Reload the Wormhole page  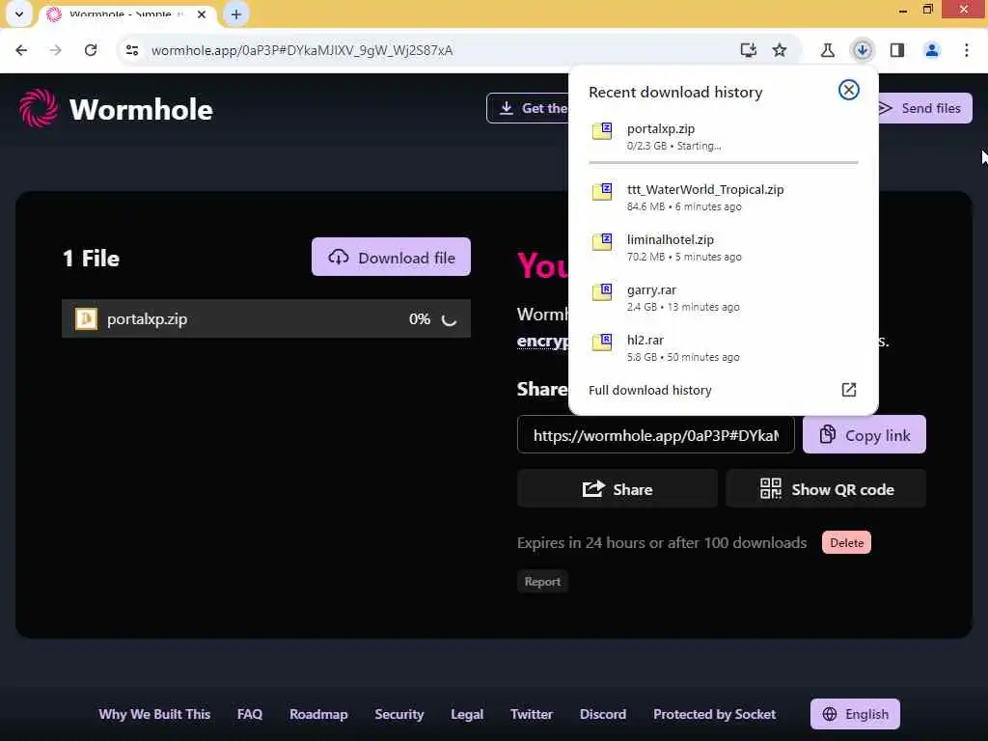point(91,50)
